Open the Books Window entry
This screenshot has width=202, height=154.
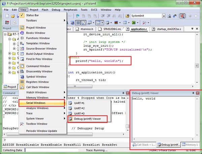pyautogui.click(x=36, y=33)
